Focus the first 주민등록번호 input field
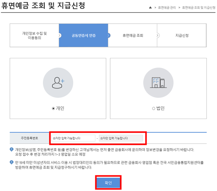This screenshot has height=191, width=217. coord(73,138)
